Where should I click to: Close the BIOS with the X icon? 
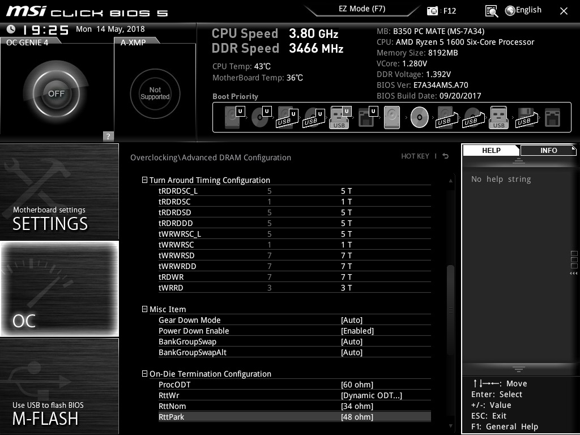pyautogui.click(x=564, y=11)
